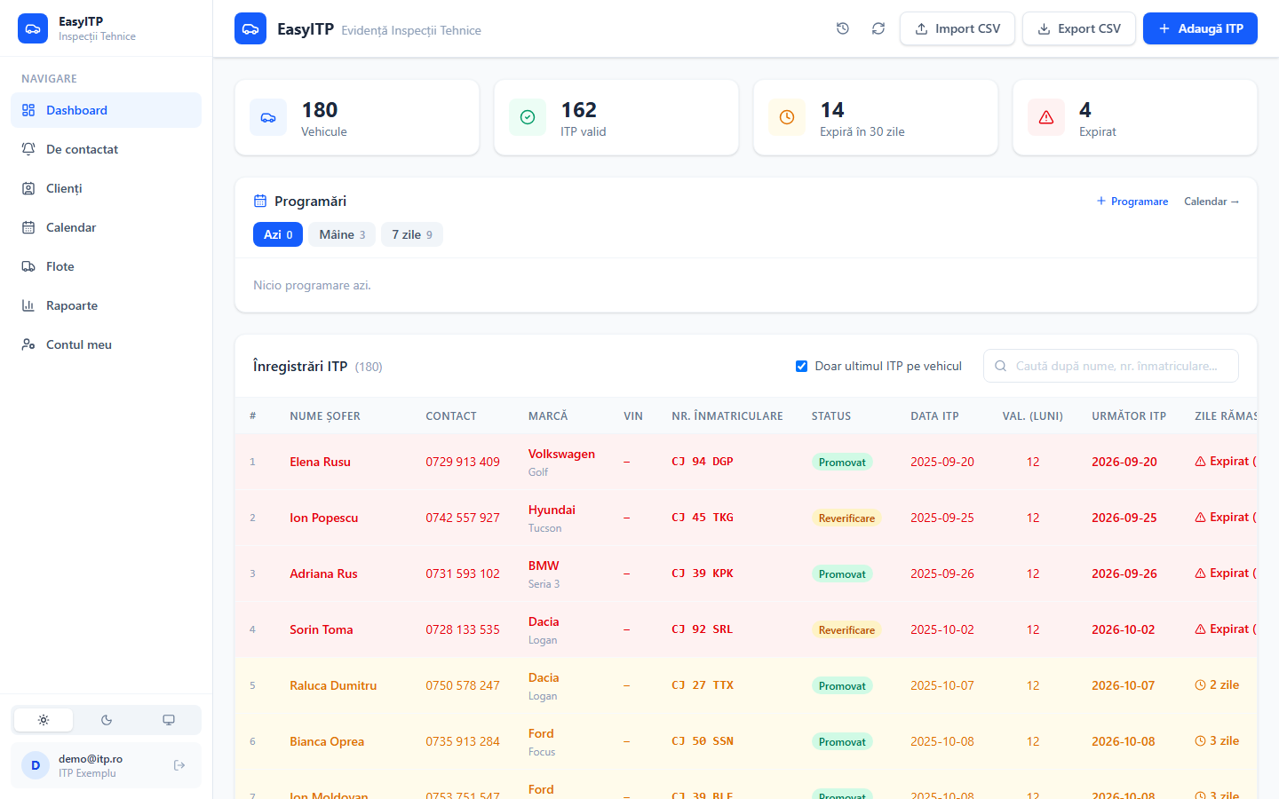Select the Azi appointments tab
Image resolution: width=1279 pixels, height=799 pixels.
tap(278, 234)
